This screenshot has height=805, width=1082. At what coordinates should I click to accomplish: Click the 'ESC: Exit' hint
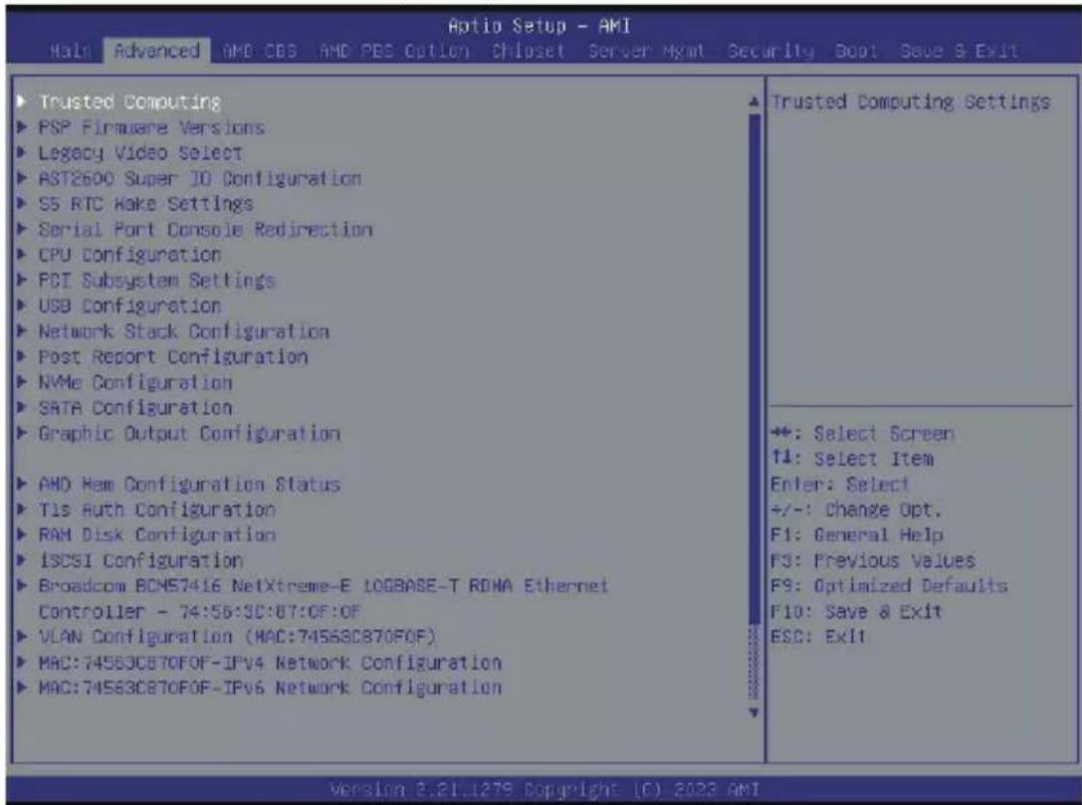pyautogui.click(x=817, y=637)
